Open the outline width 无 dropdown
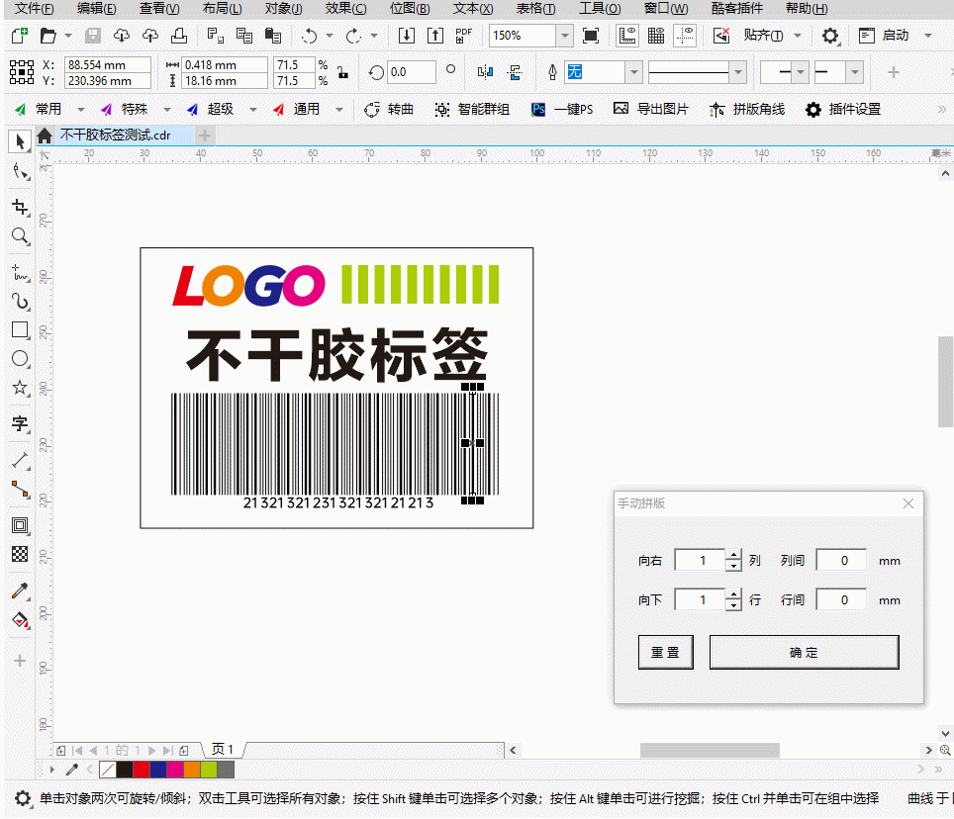Screen dimensions: 954x819 (634, 72)
